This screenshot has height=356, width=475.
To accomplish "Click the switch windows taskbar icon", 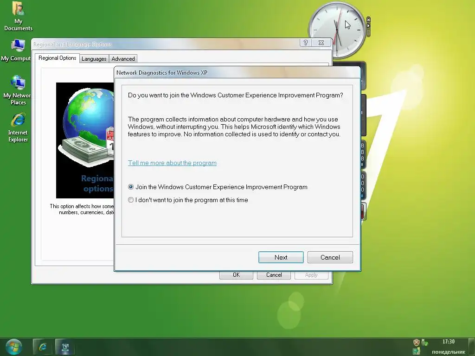I will [65, 347].
